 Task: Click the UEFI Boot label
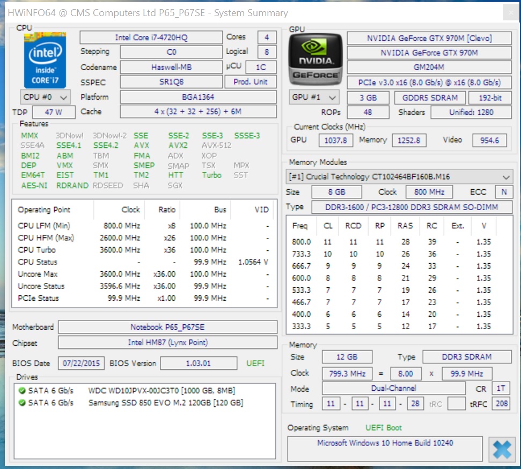(384, 428)
